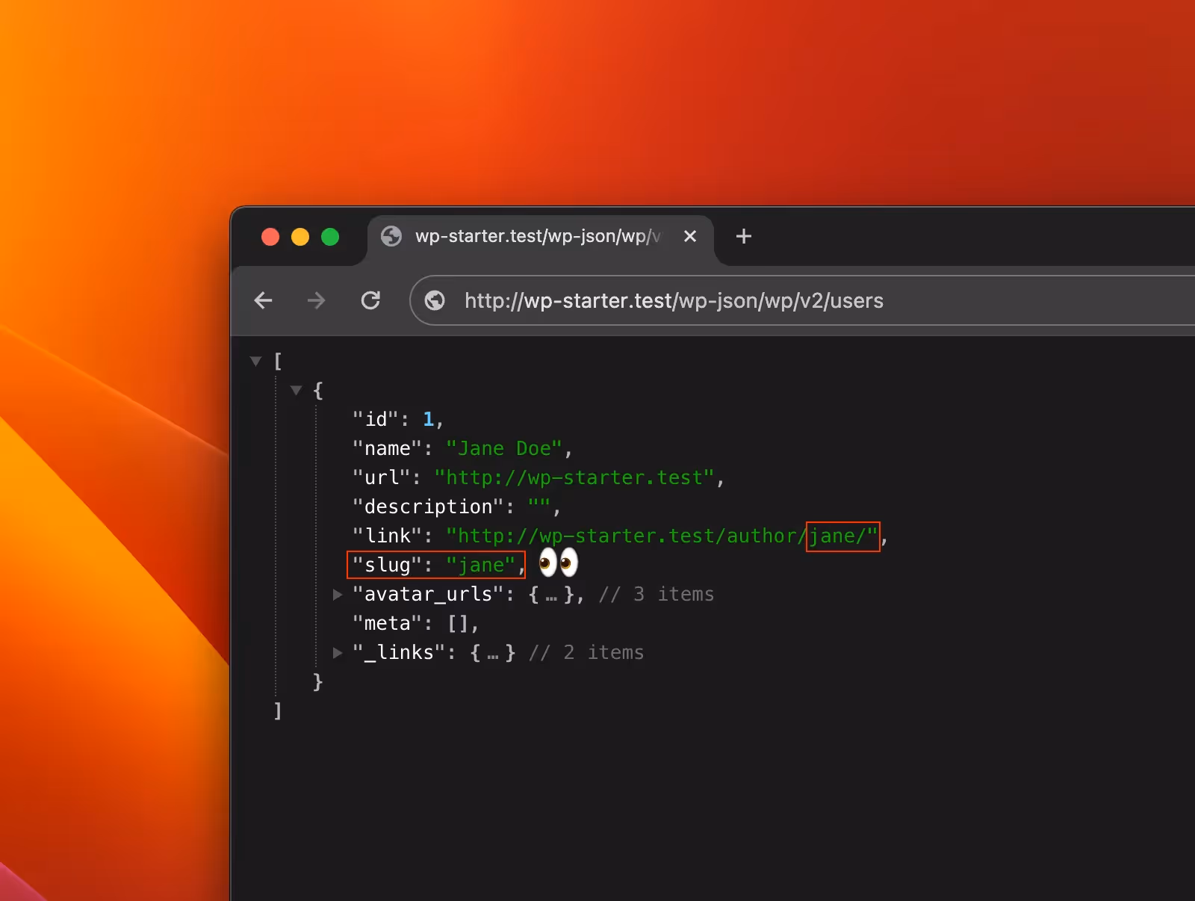This screenshot has width=1195, height=901.
Task: Click the collapsed _links braces
Action: tap(493, 653)
